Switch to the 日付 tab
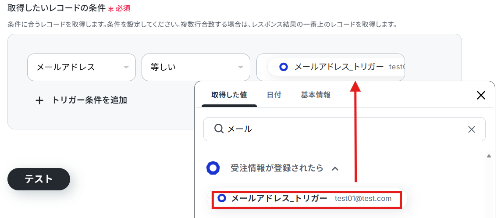The image size is (501, 218). (x=274, y=95)
